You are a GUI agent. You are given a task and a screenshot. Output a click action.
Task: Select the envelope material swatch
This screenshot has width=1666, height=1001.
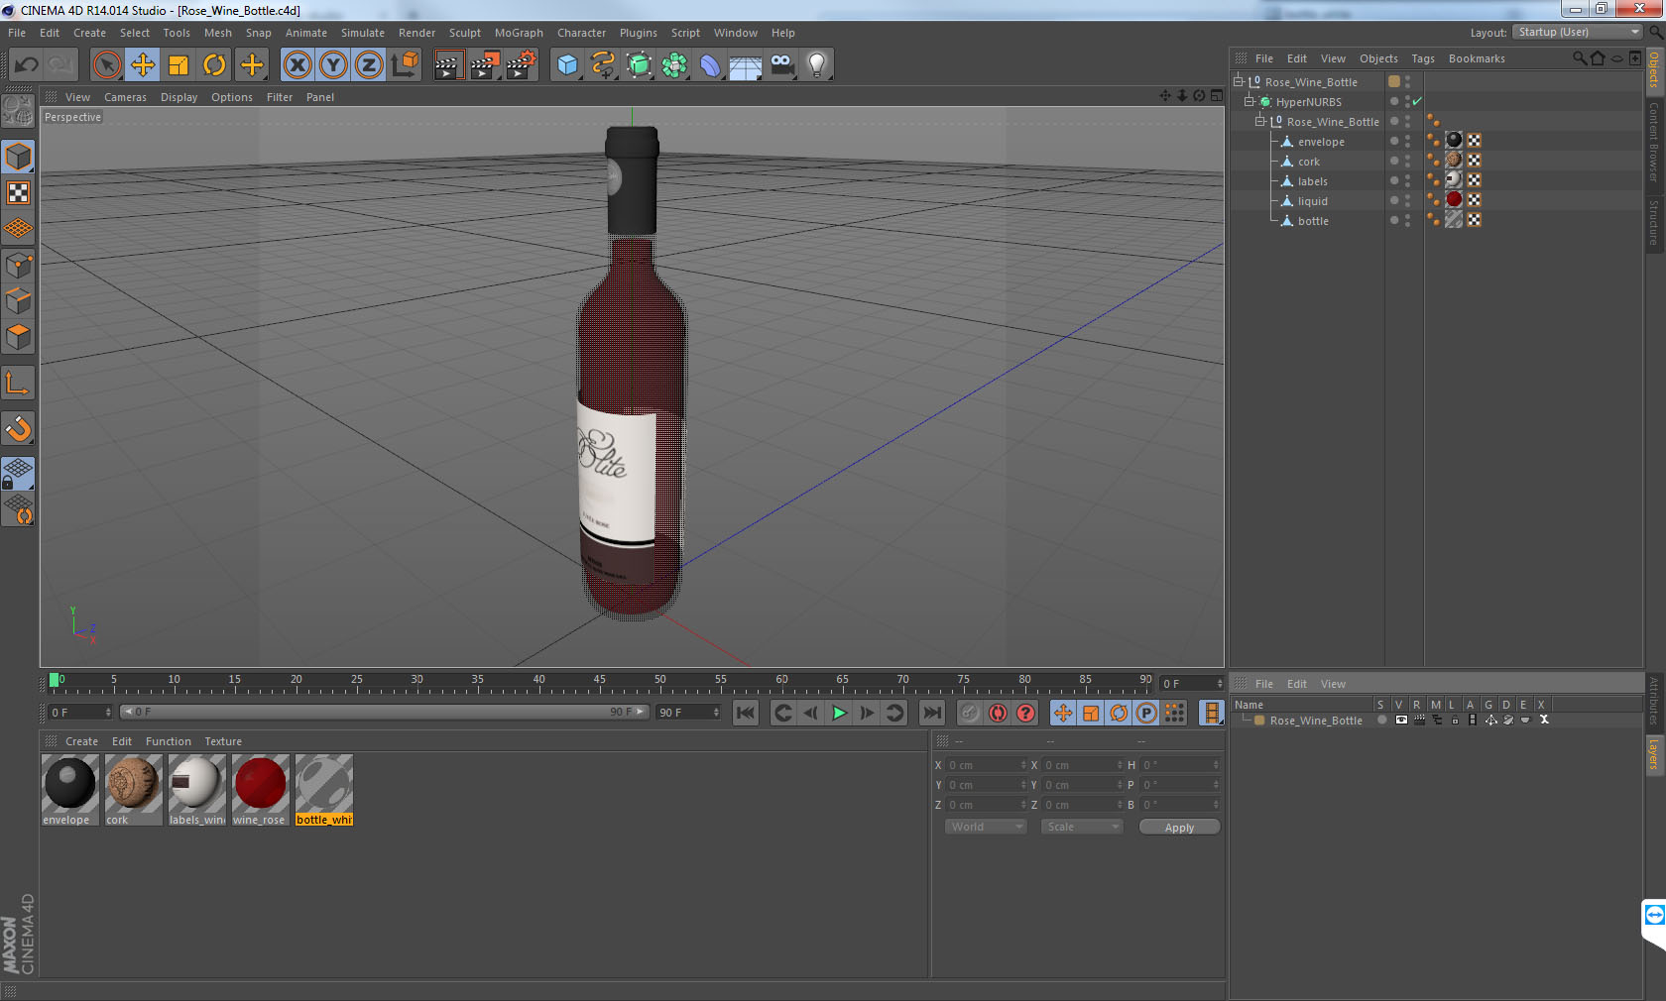tap(70, 790)
